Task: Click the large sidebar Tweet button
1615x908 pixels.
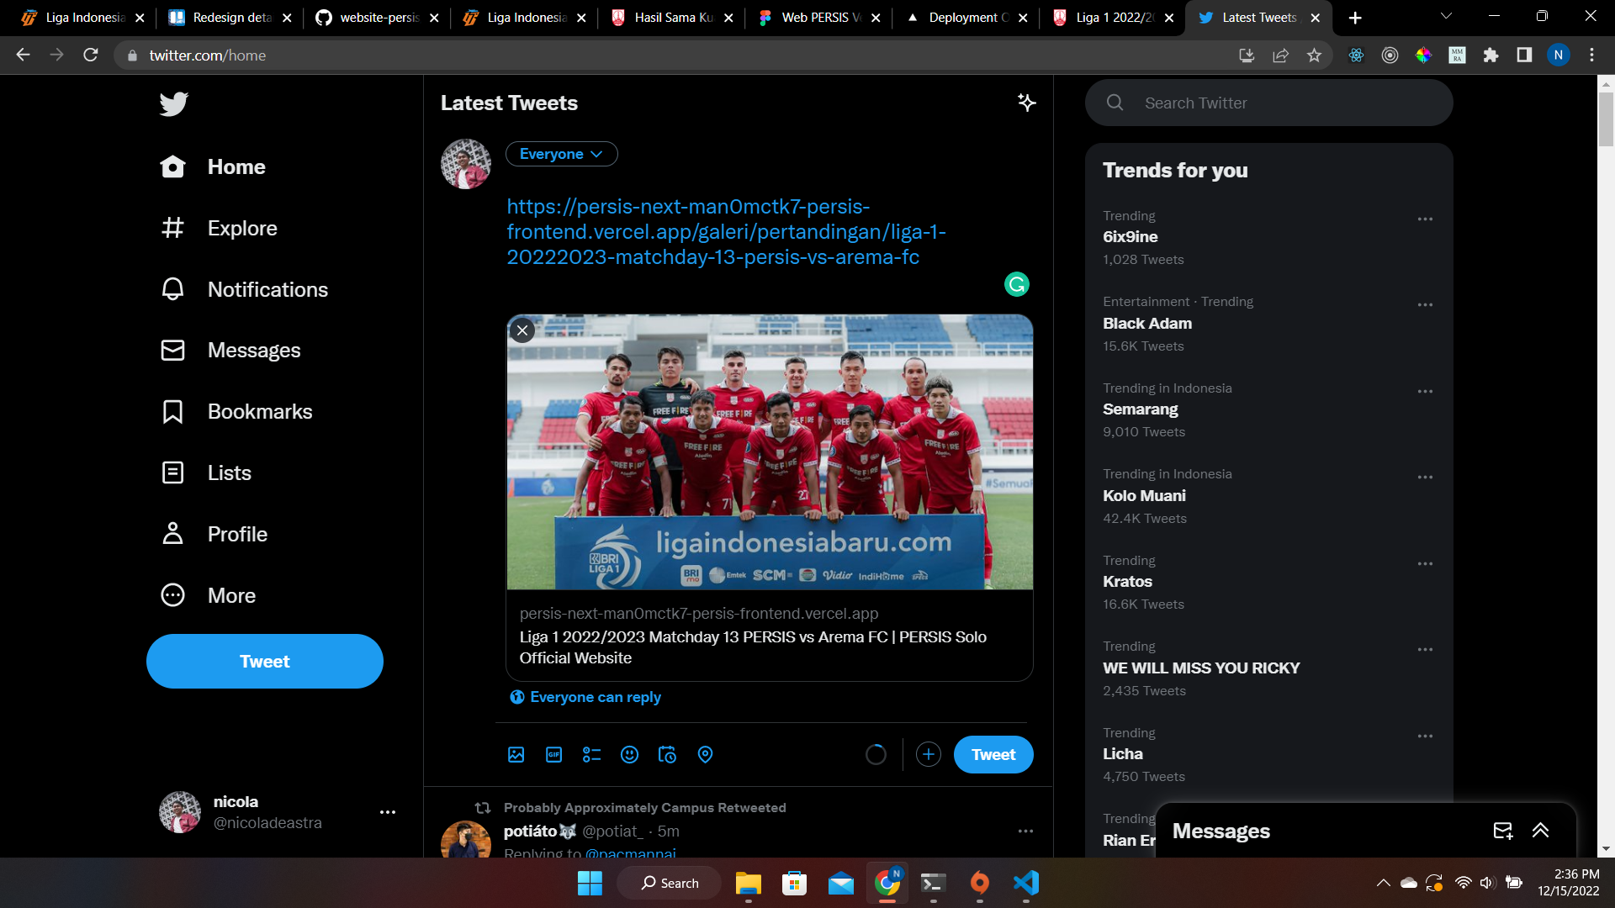Action: pos(265,662)
